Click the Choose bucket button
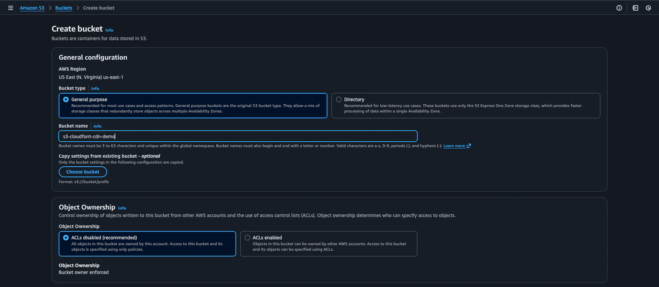 coord(83,172)
